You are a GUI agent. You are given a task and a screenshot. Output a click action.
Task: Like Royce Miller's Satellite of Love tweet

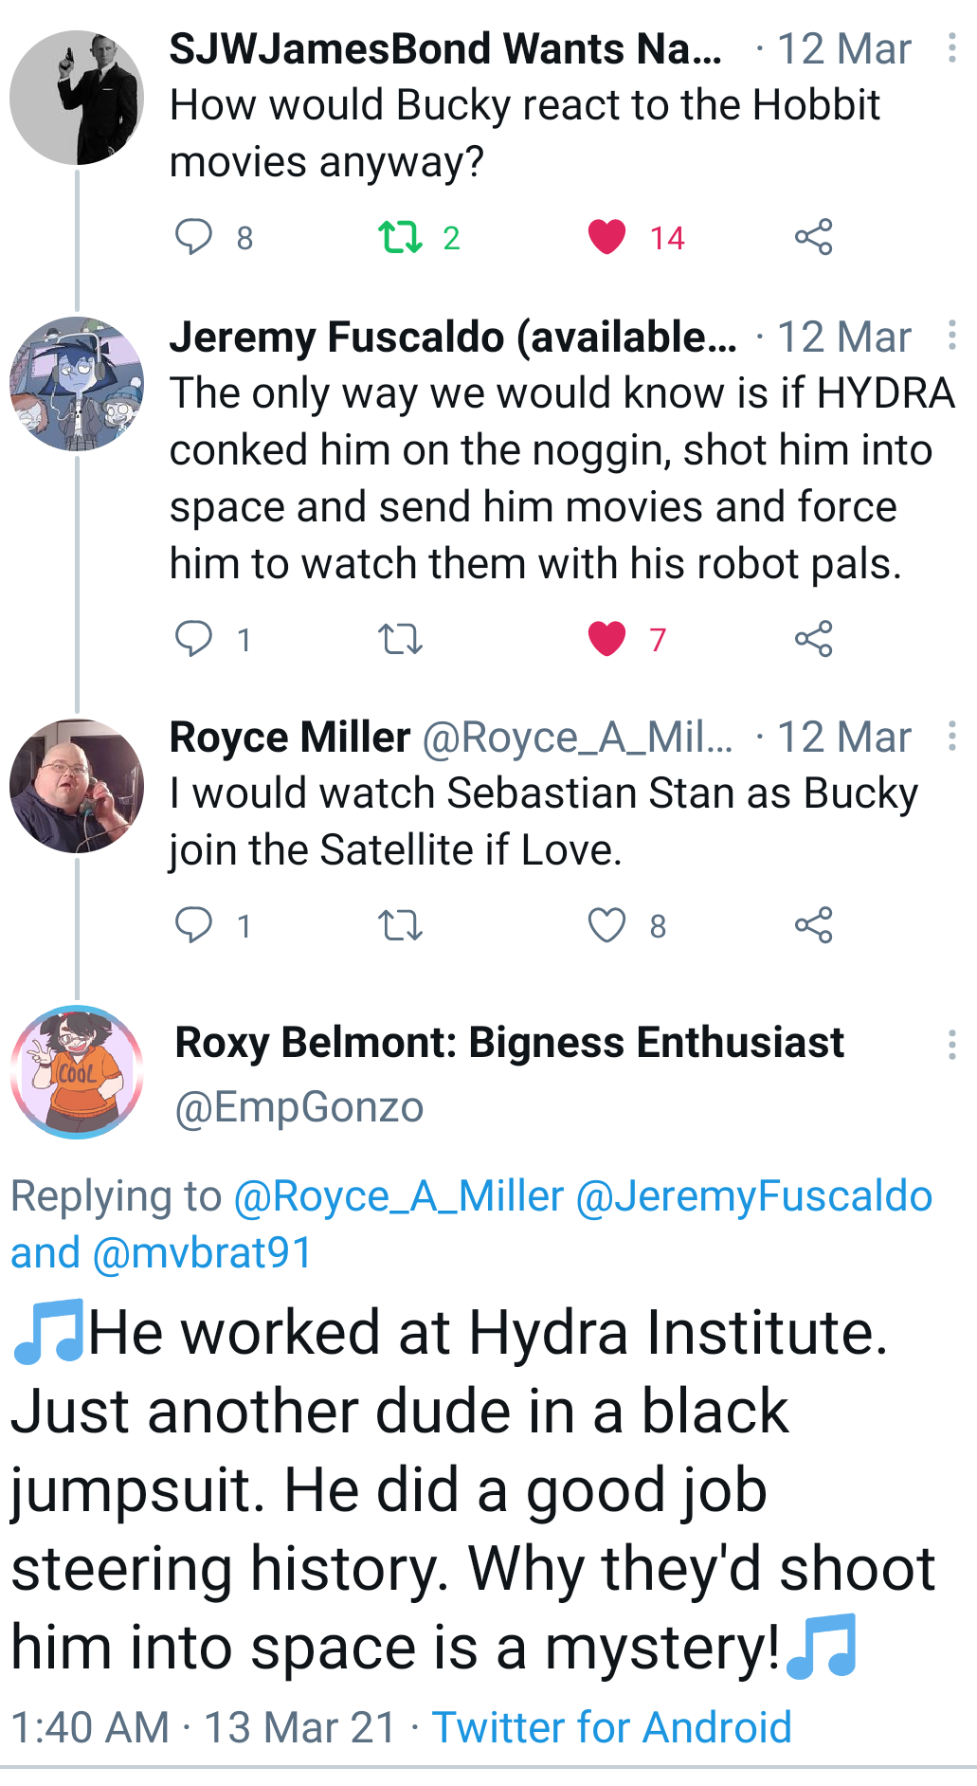[606, 925]
